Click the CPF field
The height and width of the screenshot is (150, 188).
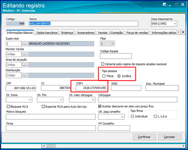[21, 88]
